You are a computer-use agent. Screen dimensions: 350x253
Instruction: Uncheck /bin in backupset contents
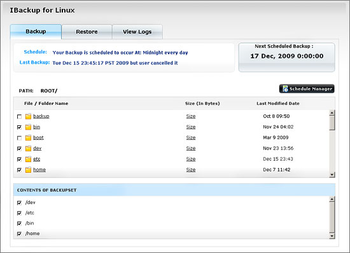[20, 224]
